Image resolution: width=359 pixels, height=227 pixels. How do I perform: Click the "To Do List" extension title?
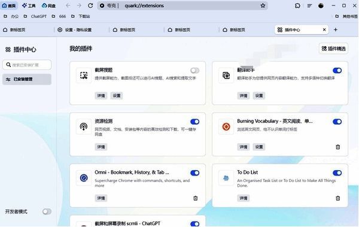click(248, 172)
